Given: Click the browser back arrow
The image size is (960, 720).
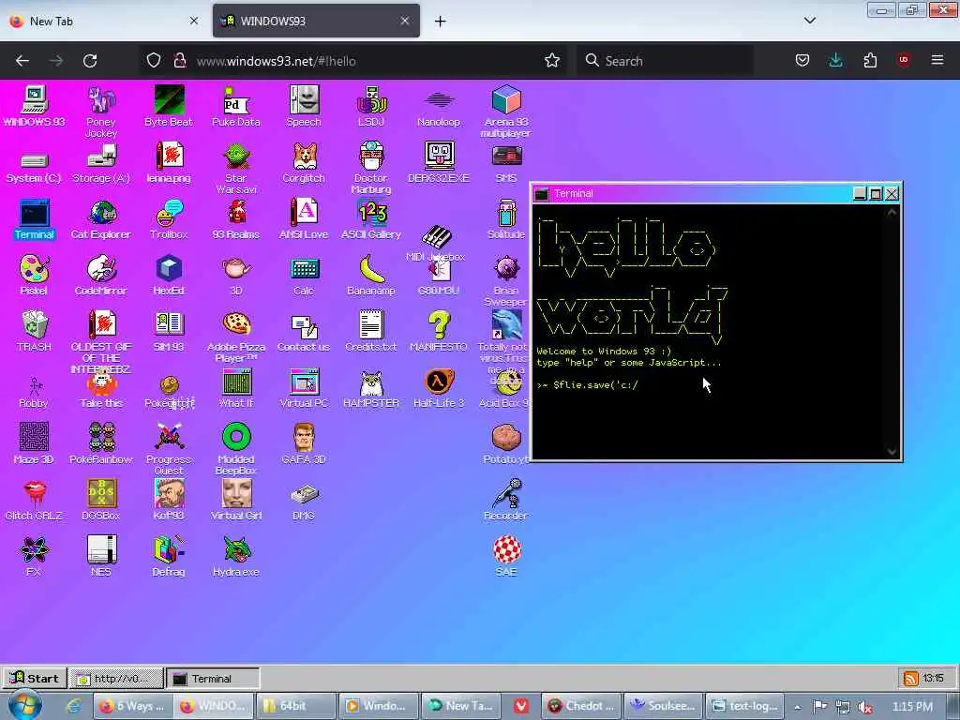Looking at the screenshot, I should tap(22, 61).
